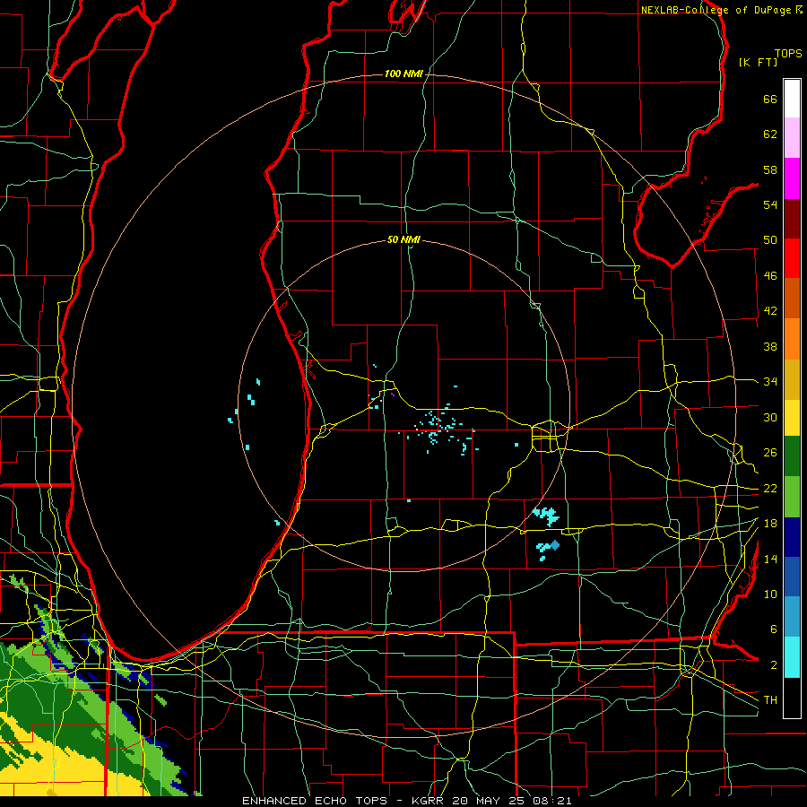The height and width of the screenshot is (807, 807).
Task: Click the medium blue swatch near the 10 mark
Action: (792, 577)
